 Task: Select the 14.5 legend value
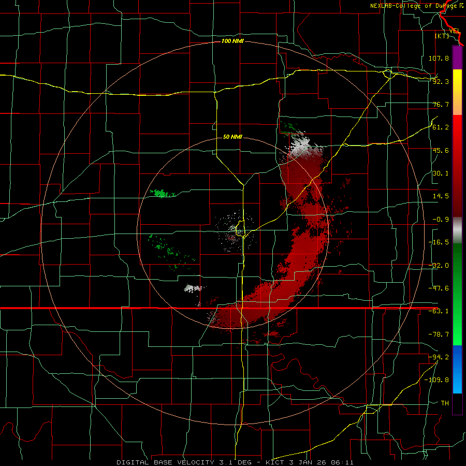tap(441, 196)
